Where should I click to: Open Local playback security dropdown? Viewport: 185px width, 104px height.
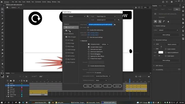click(x=103, y=76)
